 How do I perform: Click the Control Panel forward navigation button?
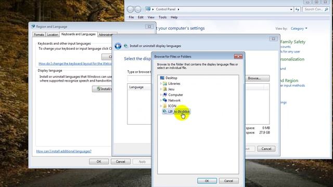coord(138,9)
